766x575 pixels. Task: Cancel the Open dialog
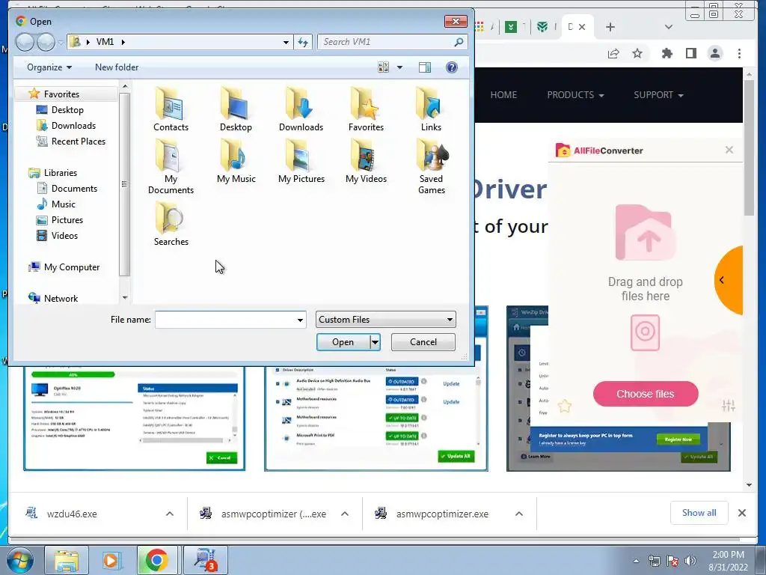click(423, 342)
